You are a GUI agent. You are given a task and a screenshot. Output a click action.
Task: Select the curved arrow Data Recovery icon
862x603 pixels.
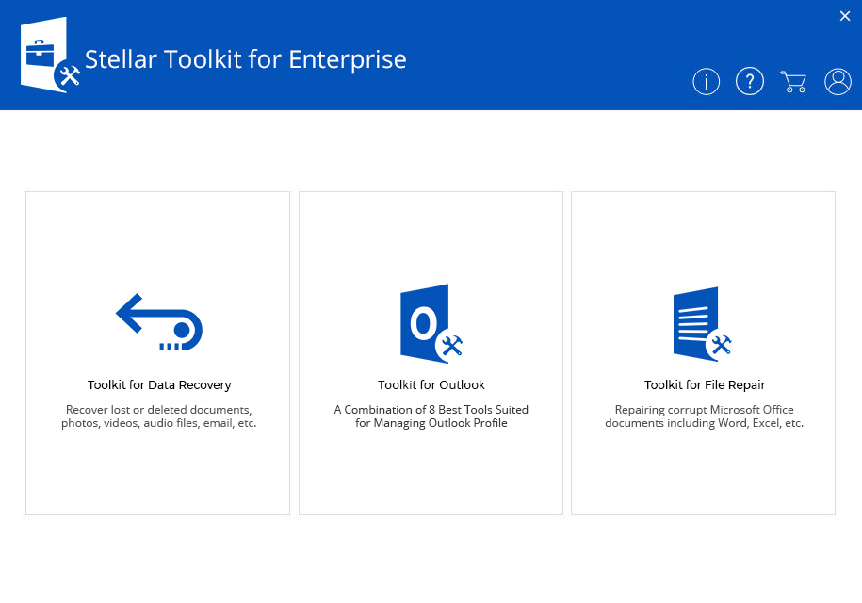(157, 321)
